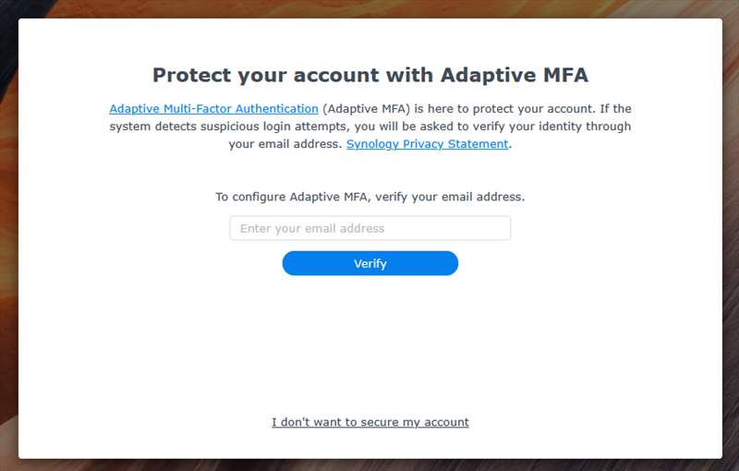739x471 pixels.
Task: Click "Synology" in the privacy statement link
Action: coord(372,144)
